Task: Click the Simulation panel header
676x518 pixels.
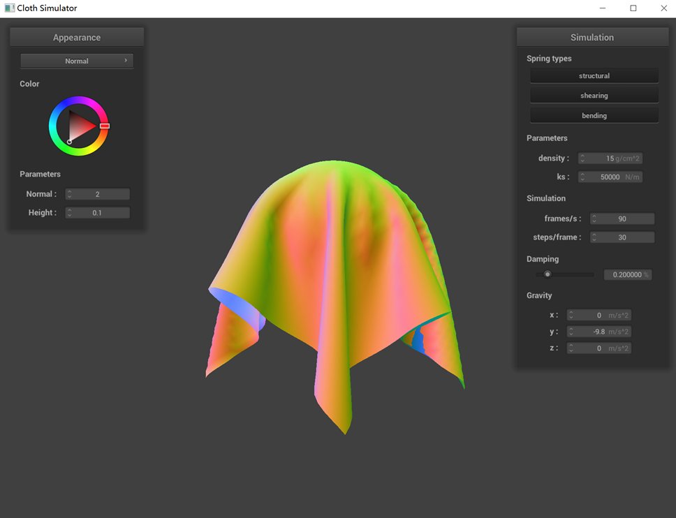Action: coord(592,38)
